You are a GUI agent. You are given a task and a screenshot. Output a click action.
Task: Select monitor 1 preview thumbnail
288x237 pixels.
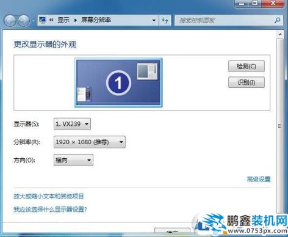coord(118,82)
